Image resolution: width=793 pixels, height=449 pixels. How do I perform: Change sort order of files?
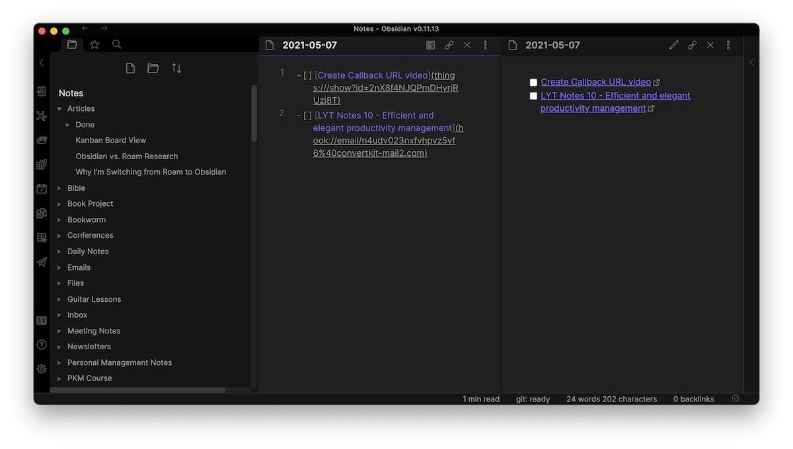pyautogui.click(x=176, y=69)
